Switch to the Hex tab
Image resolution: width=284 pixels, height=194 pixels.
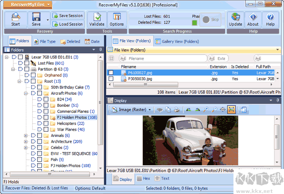click(x=143, y=179)
